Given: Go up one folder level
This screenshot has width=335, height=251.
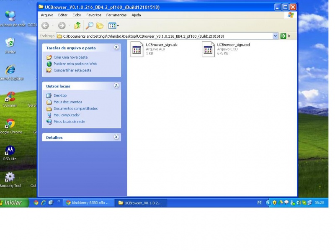Looking at the screenshot, I should click(x=77, y=26).
